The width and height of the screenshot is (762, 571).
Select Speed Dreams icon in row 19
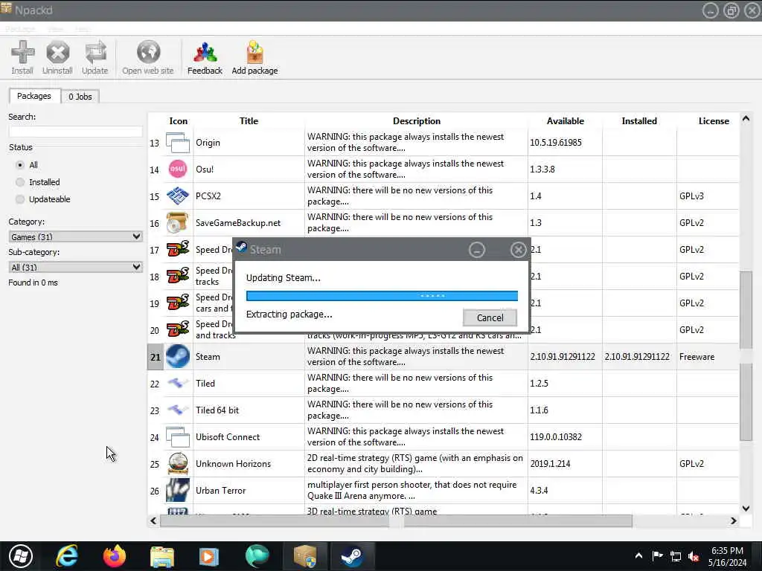(x=178, y=303)
